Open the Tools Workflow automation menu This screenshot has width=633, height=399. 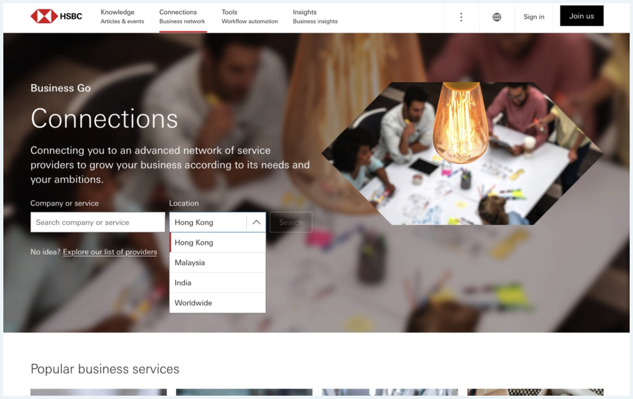tap(249, 17)
